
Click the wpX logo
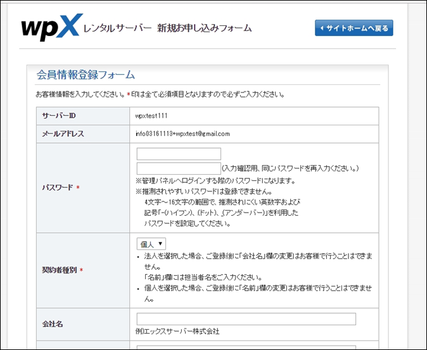(x=52, y=27)
